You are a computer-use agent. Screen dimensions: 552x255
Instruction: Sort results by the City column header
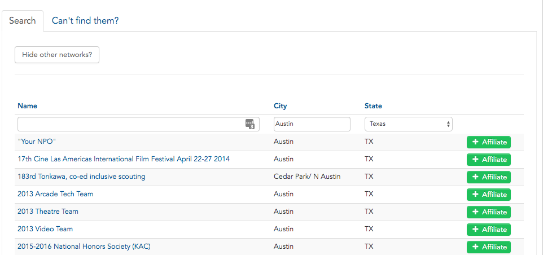click(x=280, y=106)
